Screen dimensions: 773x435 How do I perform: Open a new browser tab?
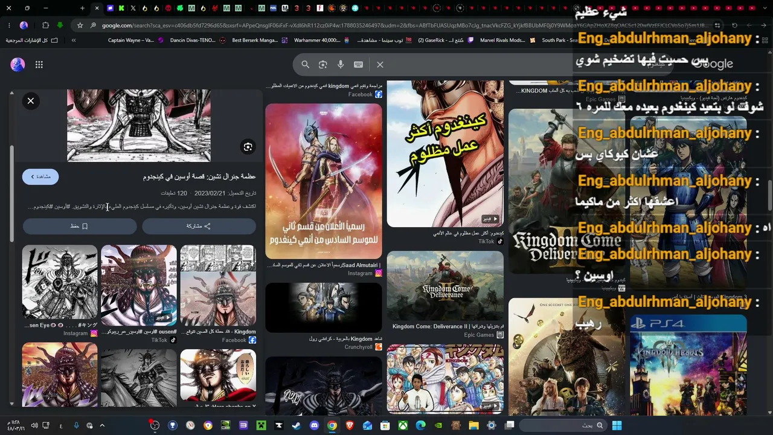[x=82, y=8]
